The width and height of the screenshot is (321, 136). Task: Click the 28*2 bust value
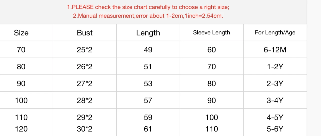click(84, 100)
